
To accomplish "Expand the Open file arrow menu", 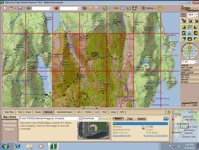I will (15, 8).
